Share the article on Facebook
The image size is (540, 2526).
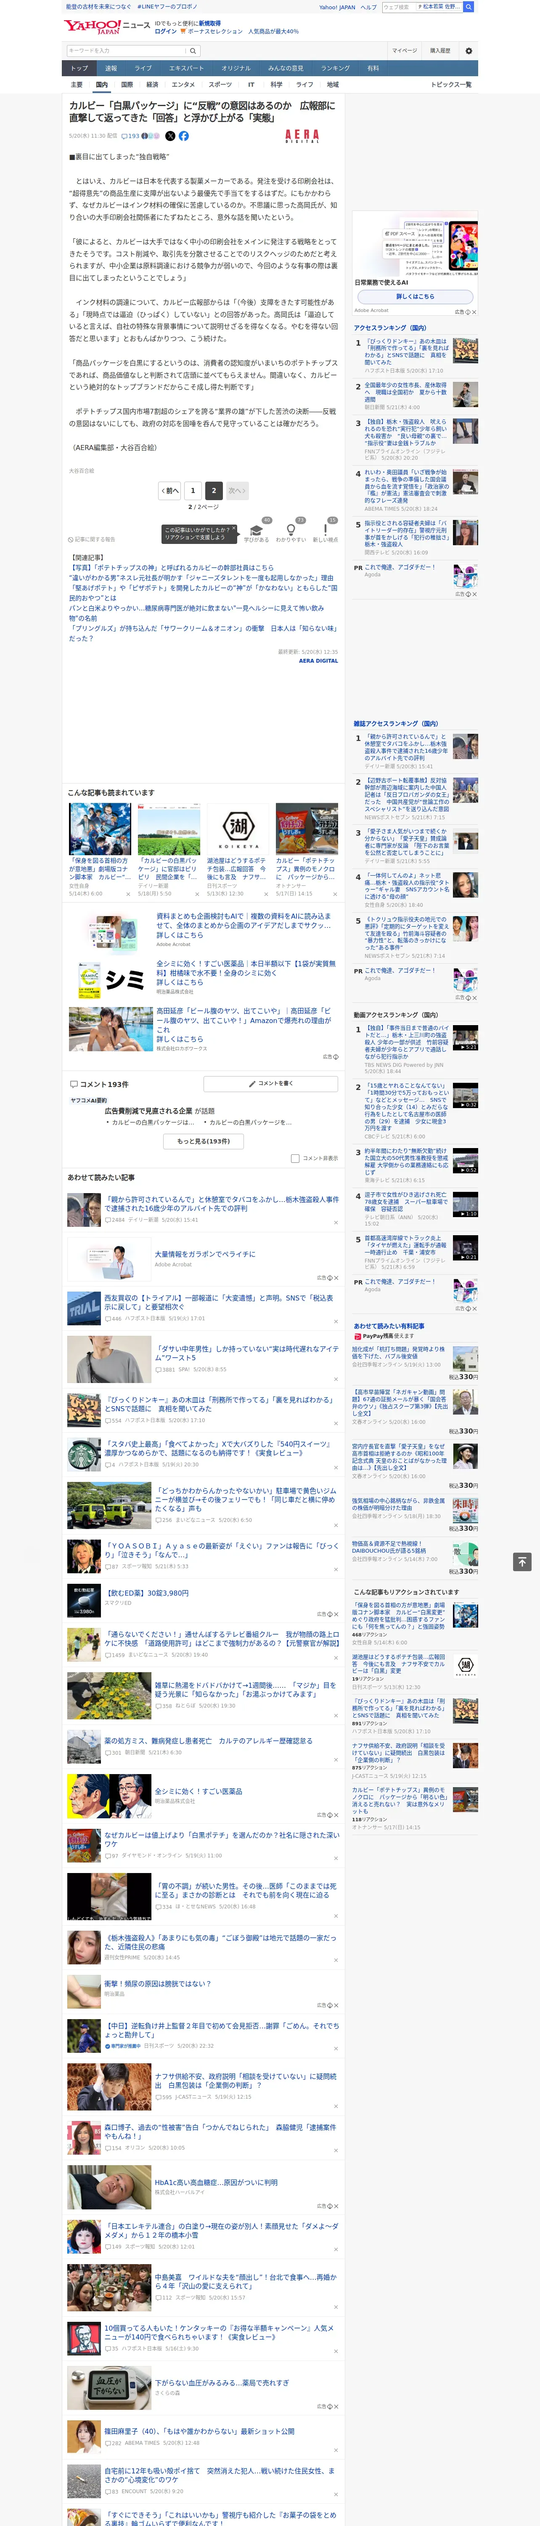pyautogui.click(x=183, y=136)
